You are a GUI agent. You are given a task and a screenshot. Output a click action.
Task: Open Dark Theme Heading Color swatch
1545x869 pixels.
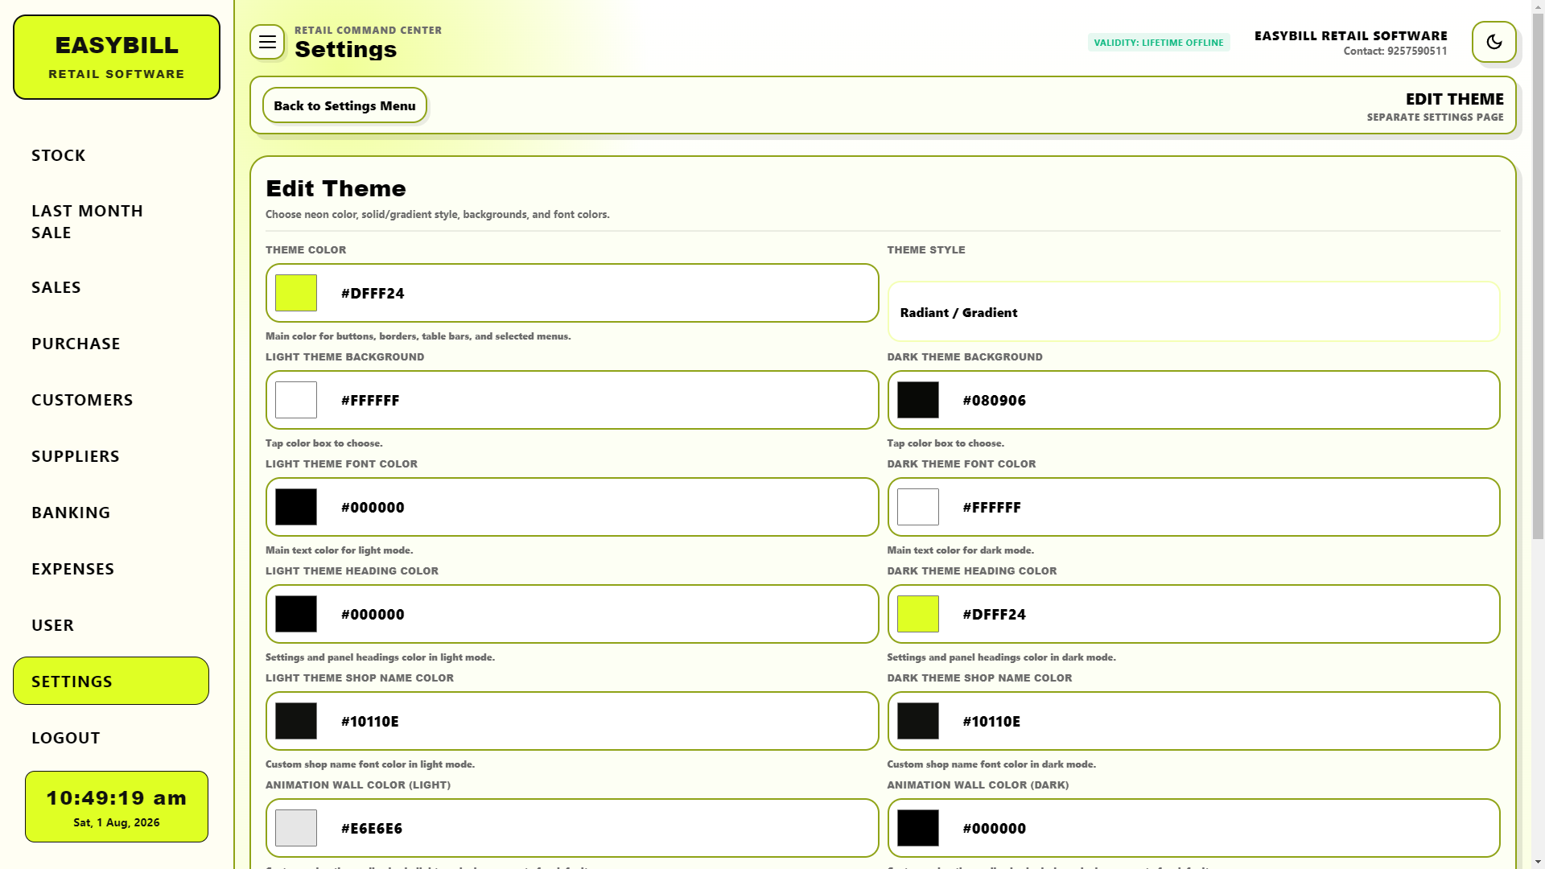point(918,614)
